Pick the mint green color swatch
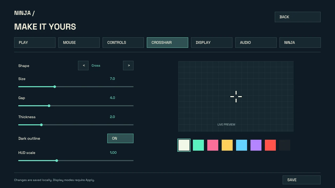This screenshot has width=335, height=188. (198, 145)
